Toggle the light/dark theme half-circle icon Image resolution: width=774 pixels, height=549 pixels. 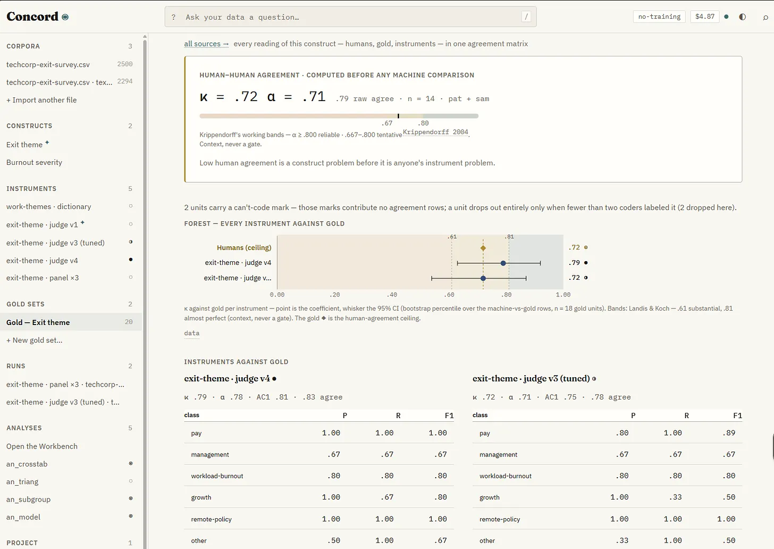743,17
